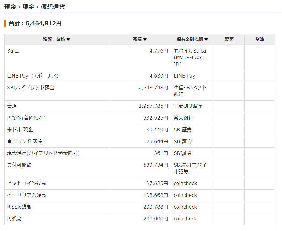Image resolution: width=282 pixels, height=231 pixels.
Task: Select イーサリアム残高 row name
Action: 26,195
